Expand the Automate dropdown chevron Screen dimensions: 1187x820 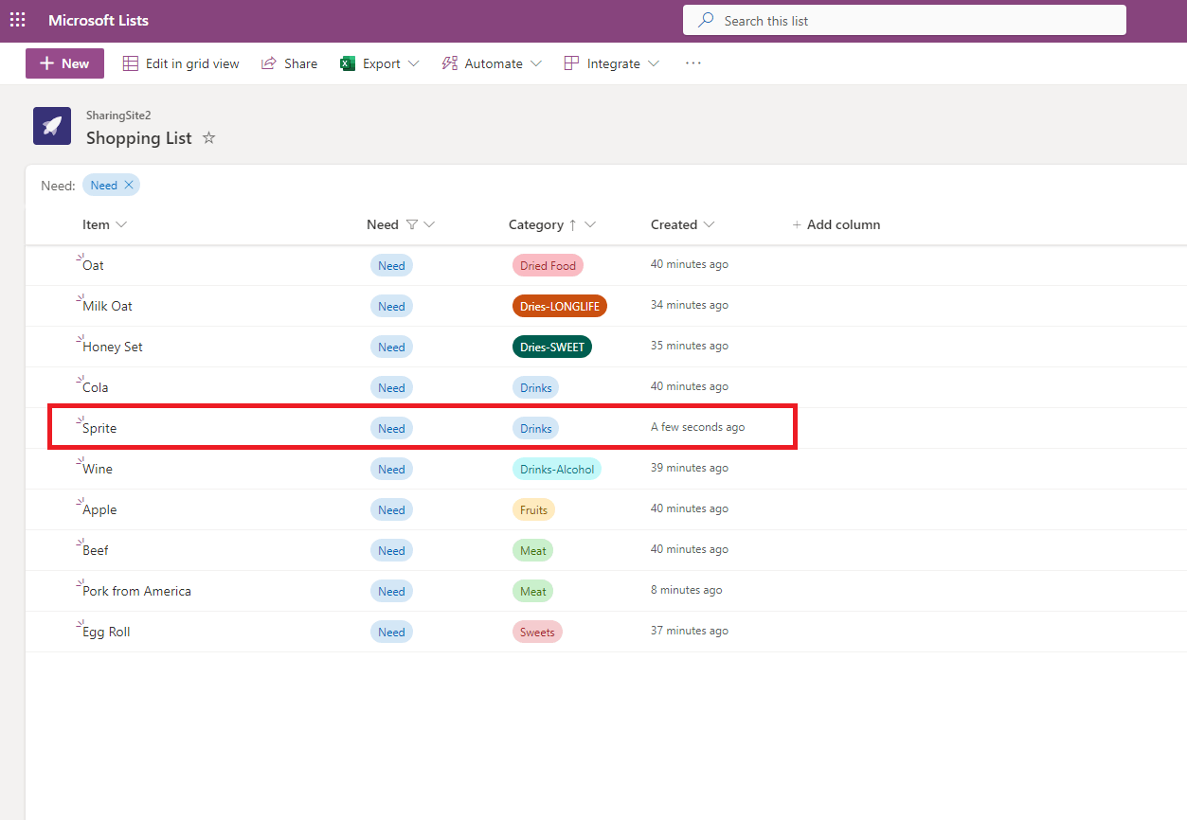coord(536,63)
